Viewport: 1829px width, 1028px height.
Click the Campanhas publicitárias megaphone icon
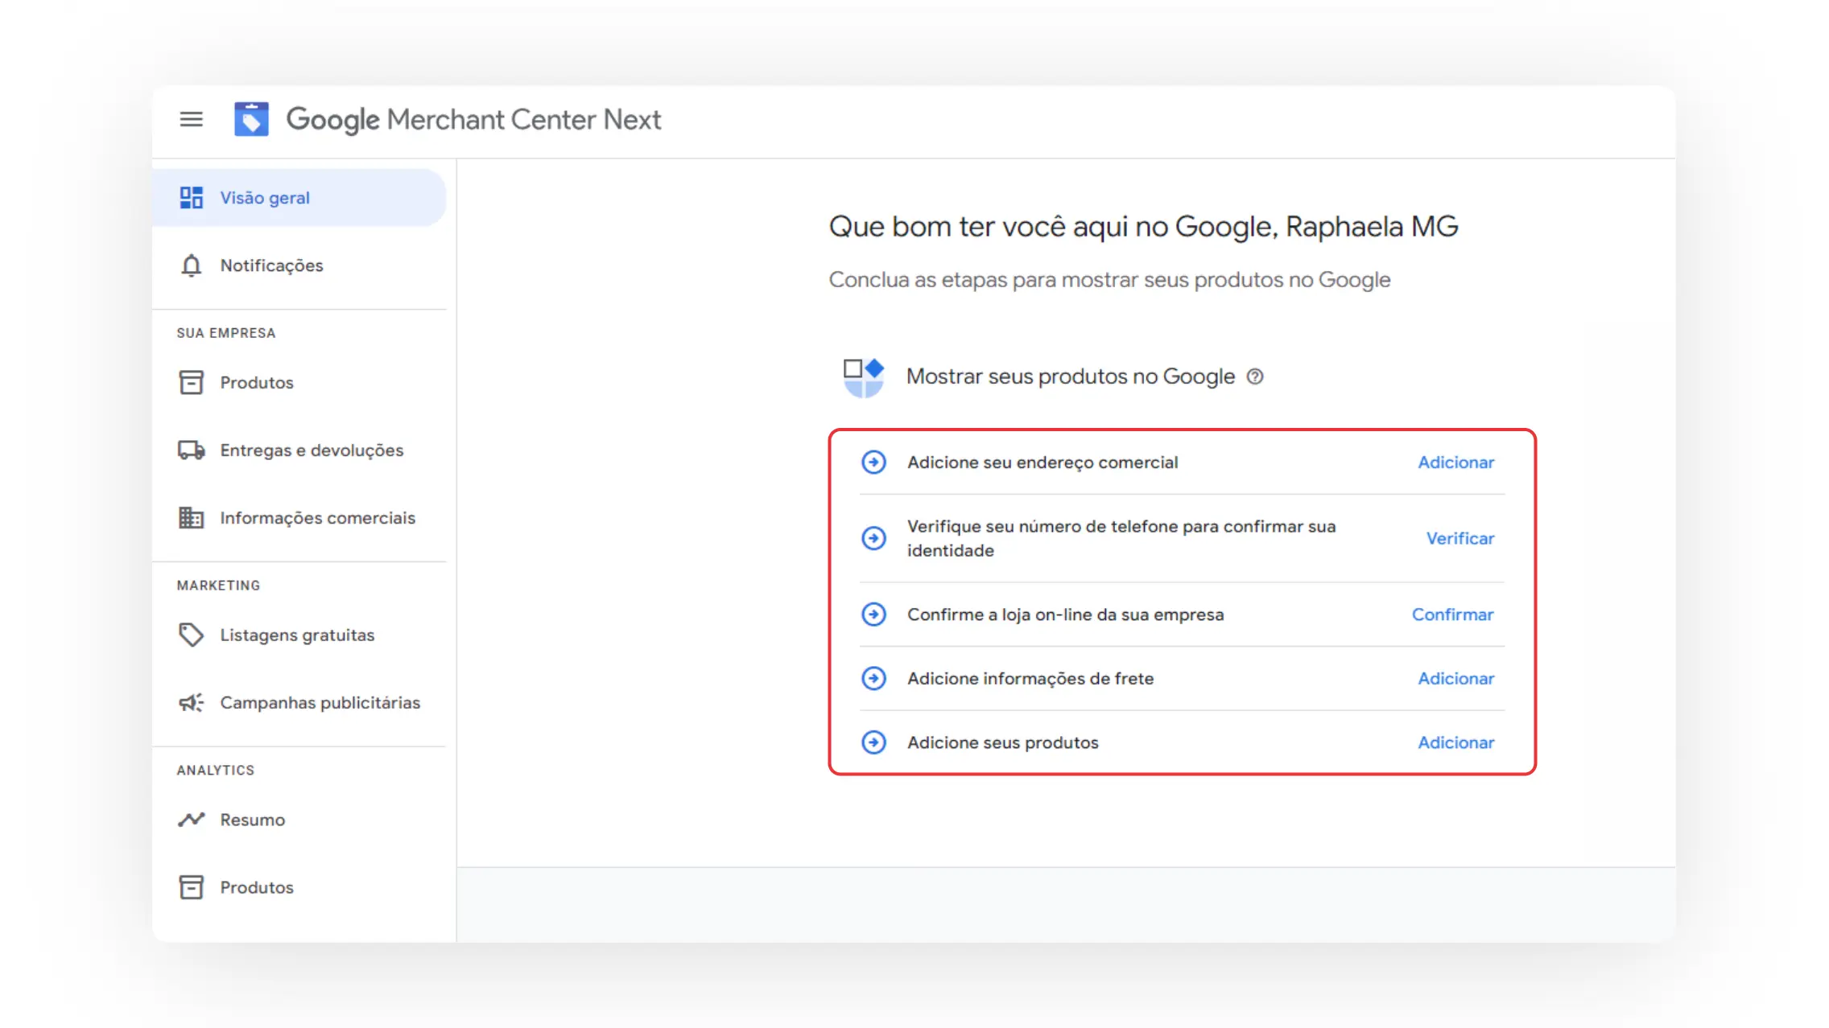191,702
